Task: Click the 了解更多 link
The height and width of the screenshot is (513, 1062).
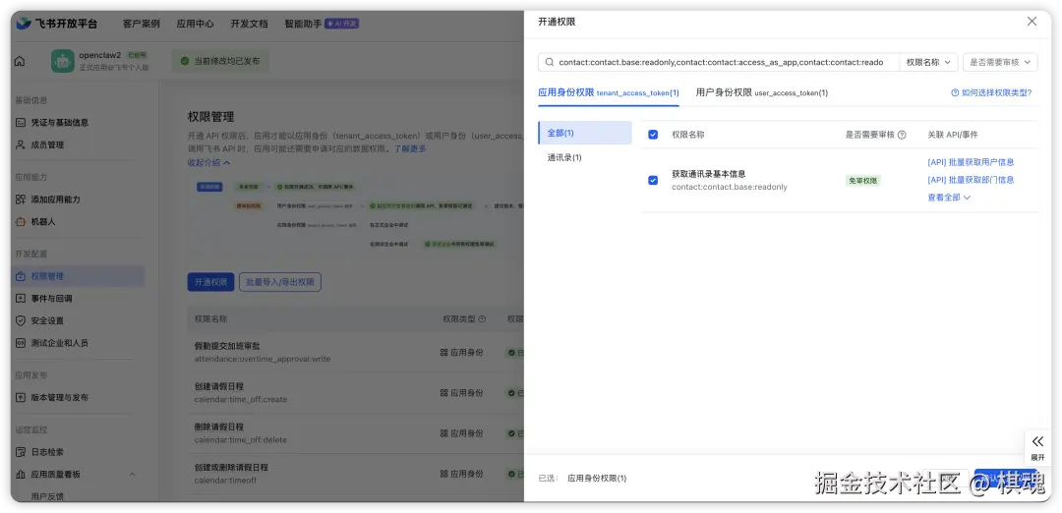Action: (x=410, y=149)
